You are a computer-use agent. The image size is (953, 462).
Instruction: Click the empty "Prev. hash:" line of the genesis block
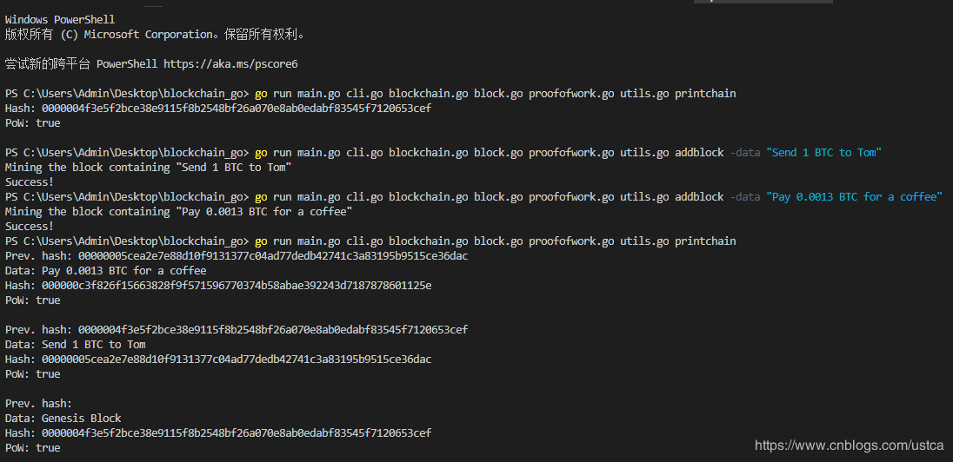click(x=37, y=404)
